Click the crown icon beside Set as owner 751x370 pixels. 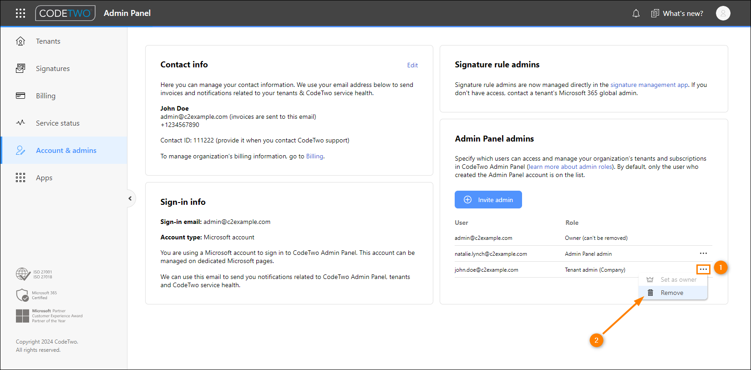pyautogui.click(x=650, y=279)
